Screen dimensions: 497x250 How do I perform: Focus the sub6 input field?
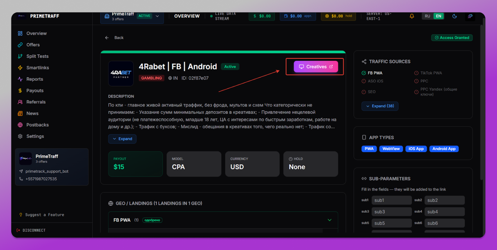point(444,223)
